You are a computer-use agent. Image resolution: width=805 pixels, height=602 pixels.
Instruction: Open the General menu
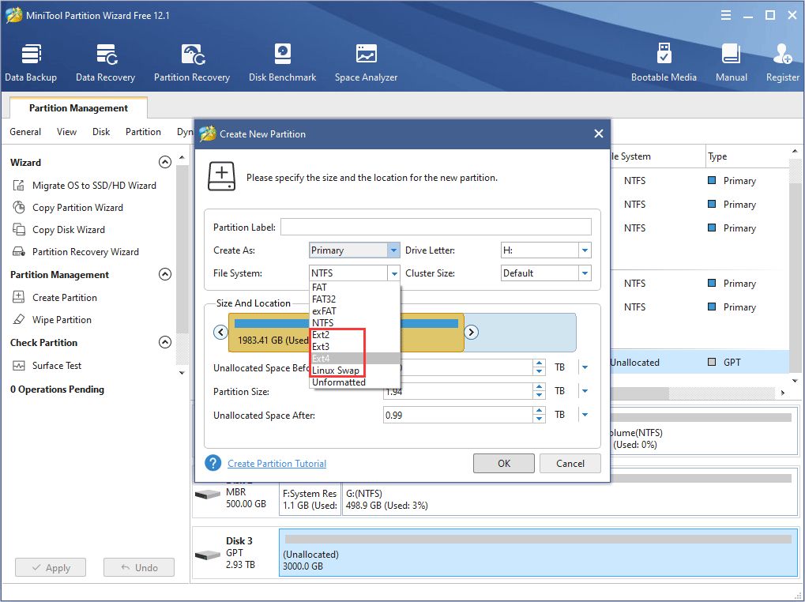tap(25, 132)
